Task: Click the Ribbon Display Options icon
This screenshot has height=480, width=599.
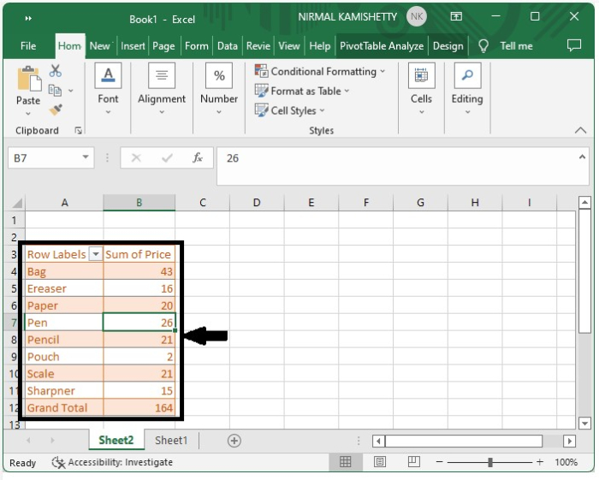Action: [x=456, y=16]
